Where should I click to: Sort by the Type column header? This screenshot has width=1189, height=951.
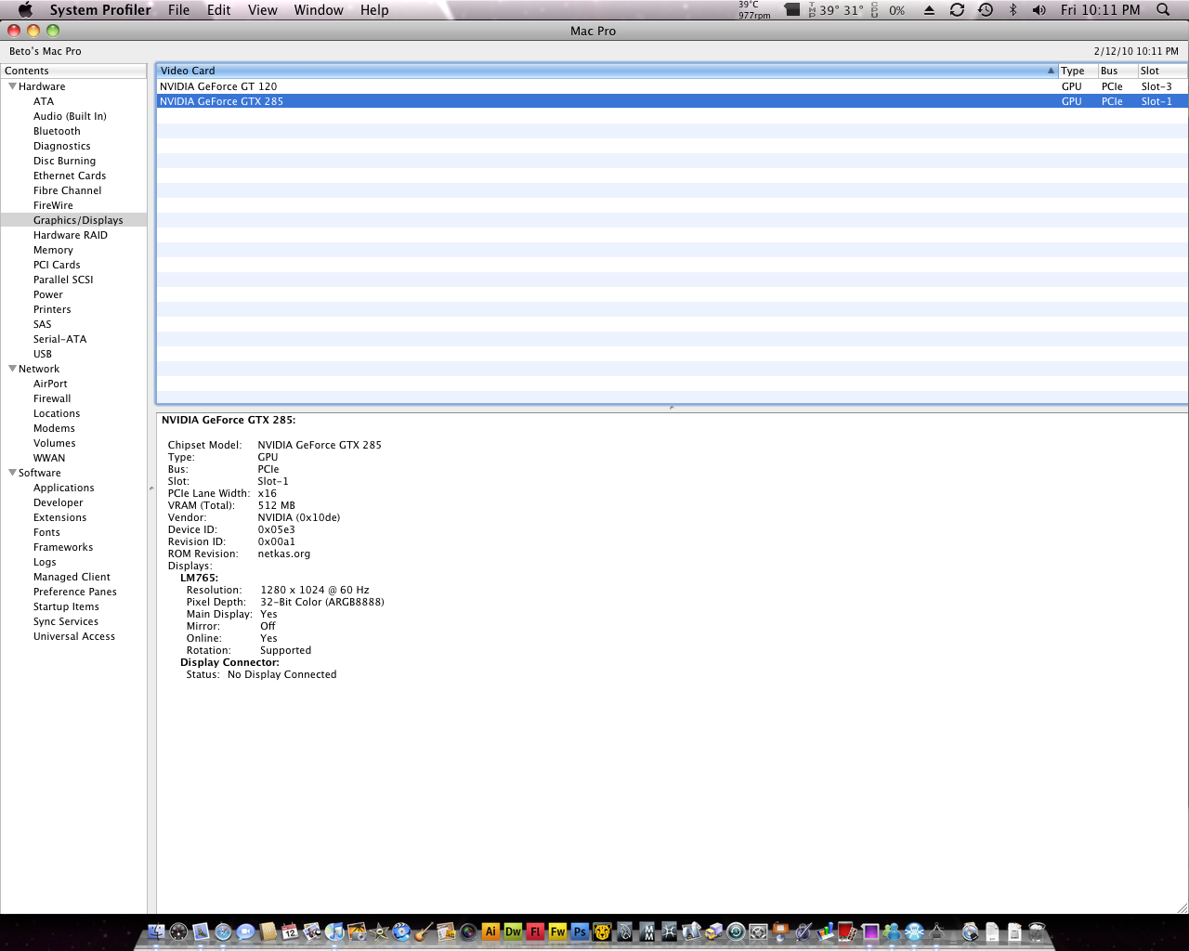tap(1078, 71)
